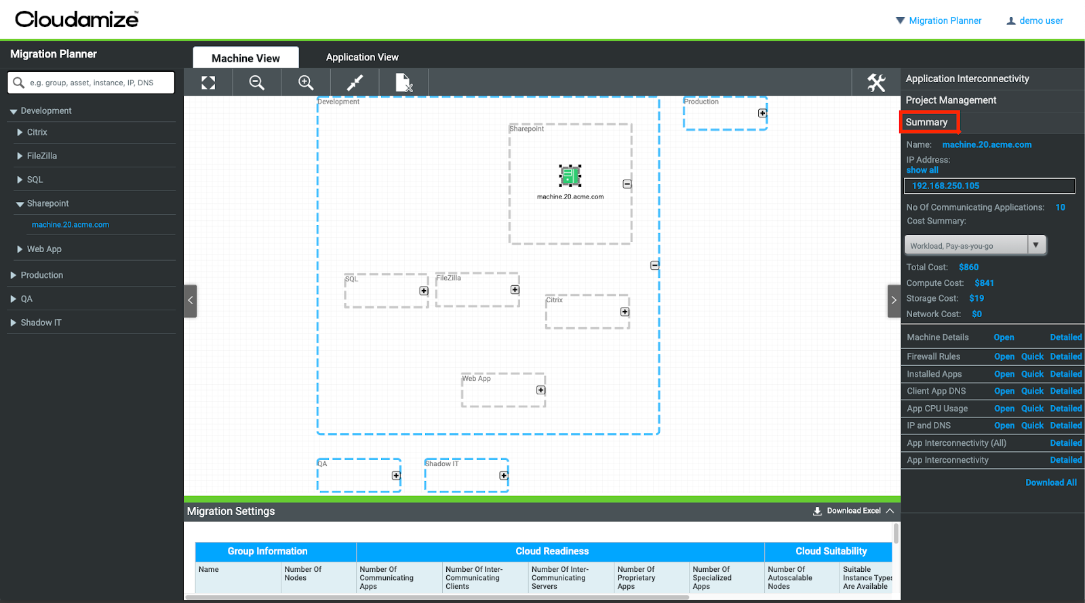Click the Download Excel icon
The image size is (1085, 603).
[x=817, y=511]
